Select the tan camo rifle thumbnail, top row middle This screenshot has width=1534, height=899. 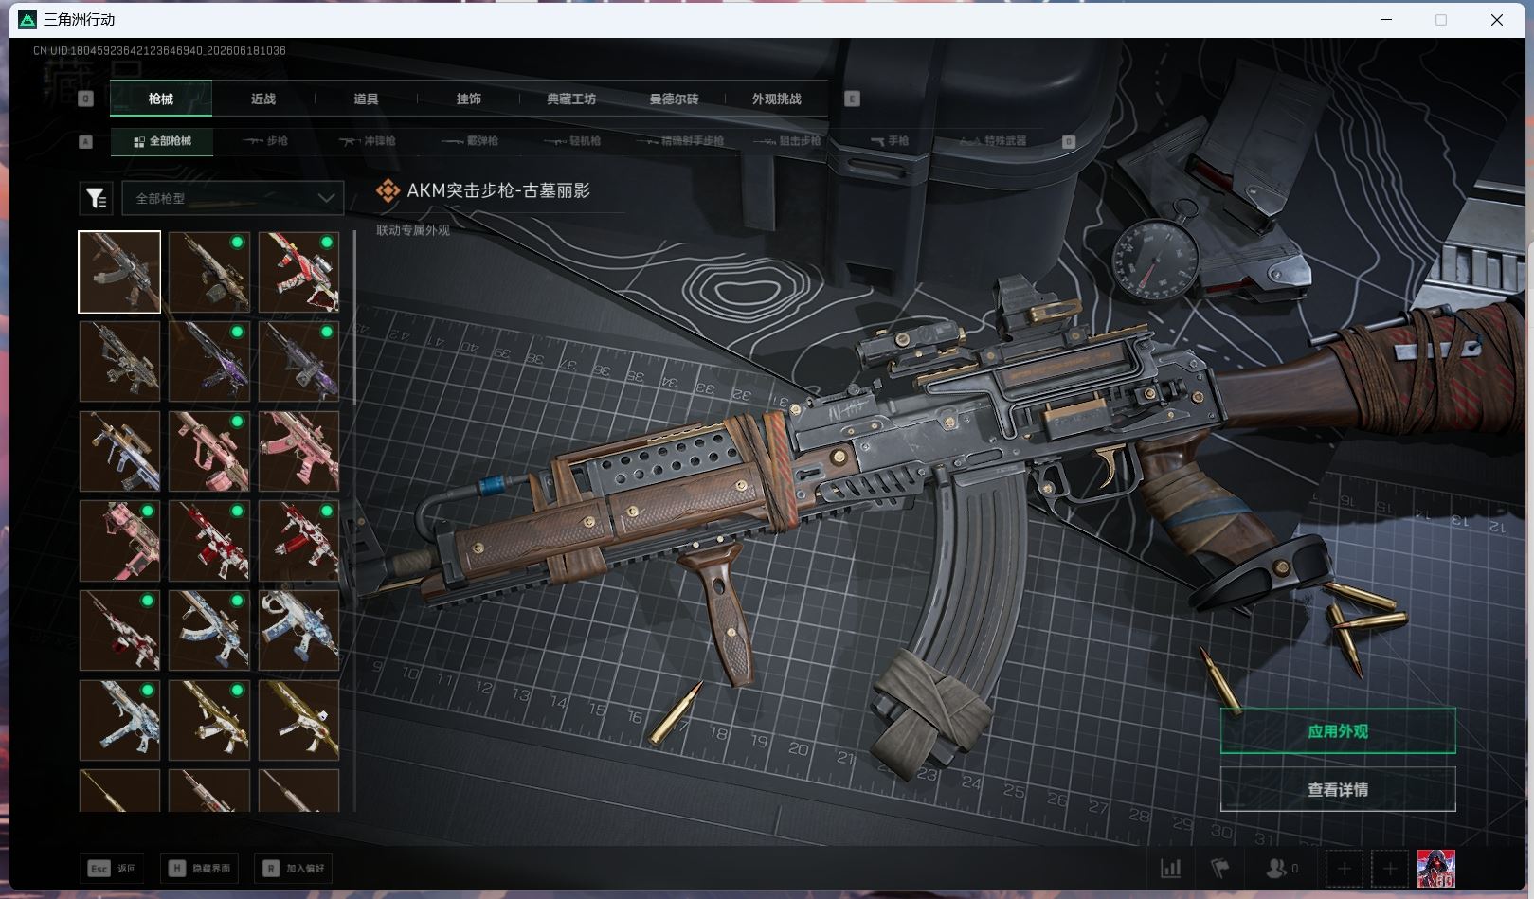209,272
